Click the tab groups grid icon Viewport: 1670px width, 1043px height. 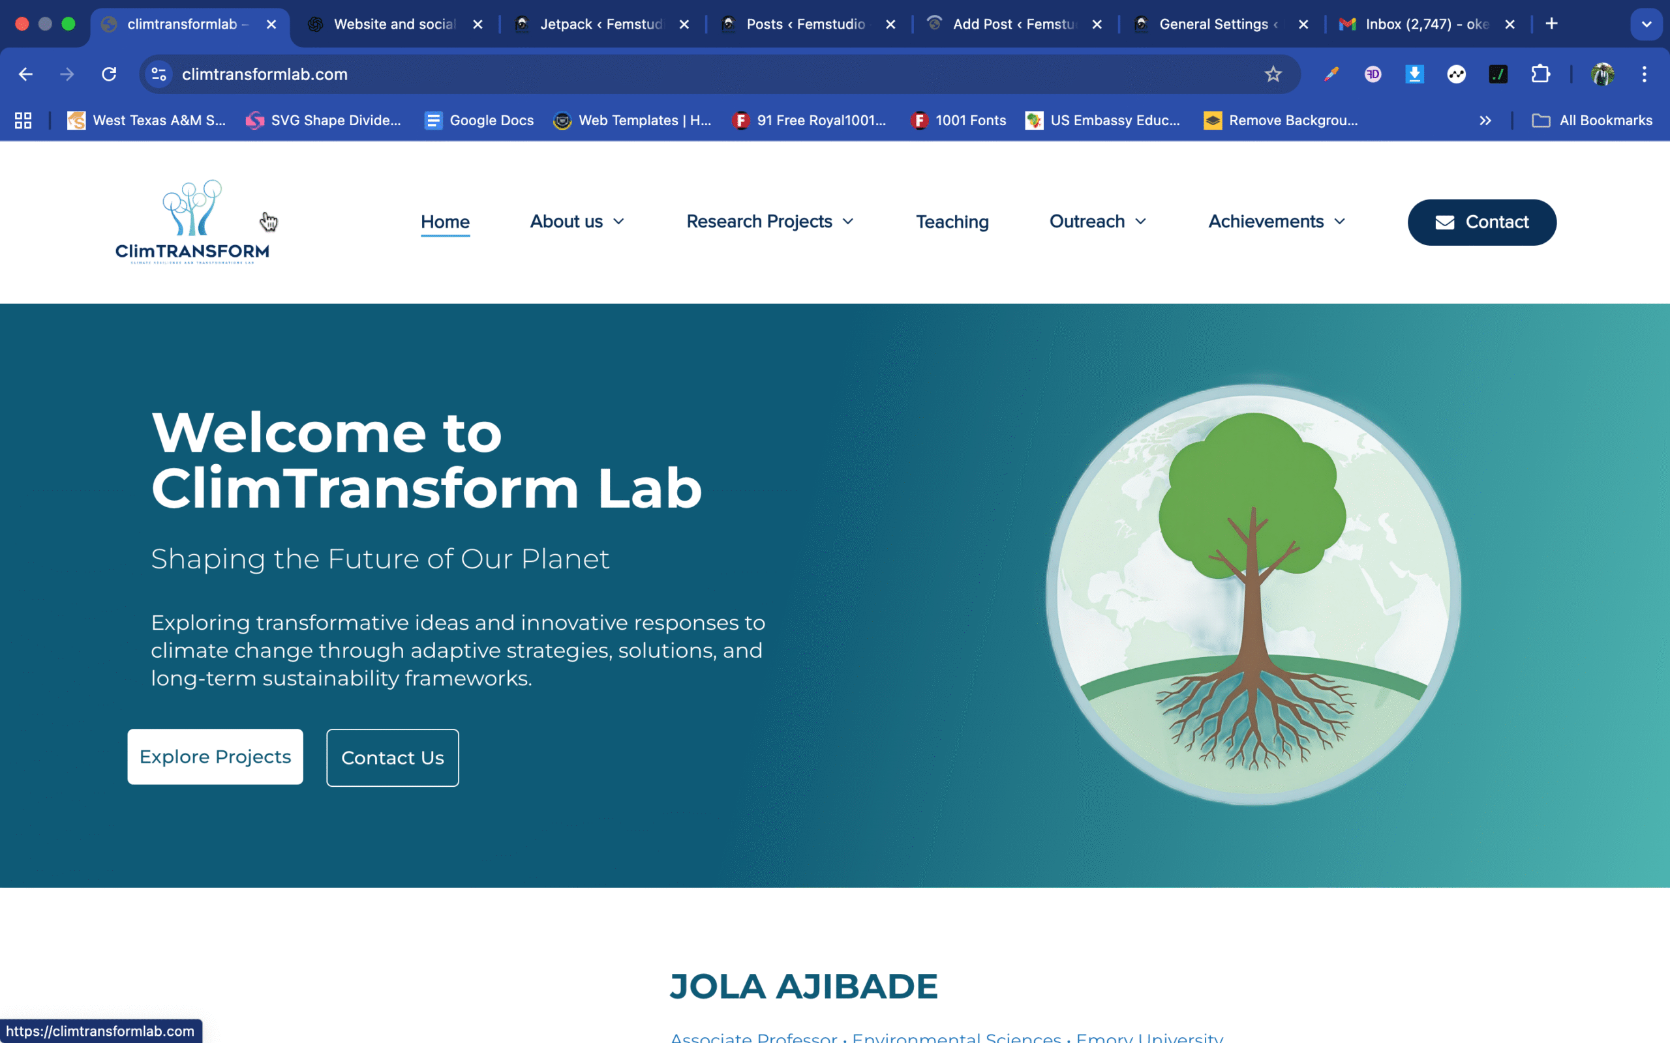(22, 120)
